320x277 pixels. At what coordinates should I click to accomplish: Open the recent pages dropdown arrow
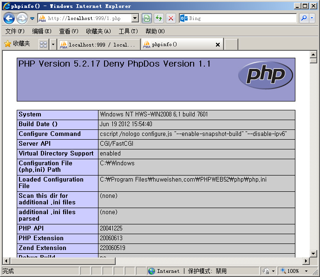[32, 19]
